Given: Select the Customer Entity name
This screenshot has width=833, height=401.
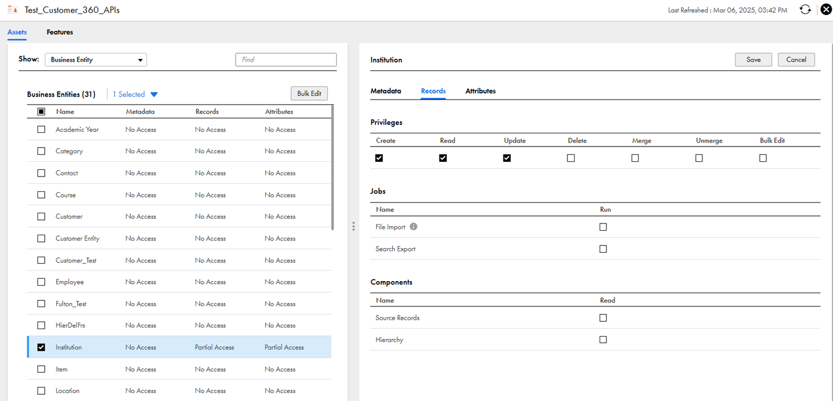Looking at the screenshot, I should point(78,239).
